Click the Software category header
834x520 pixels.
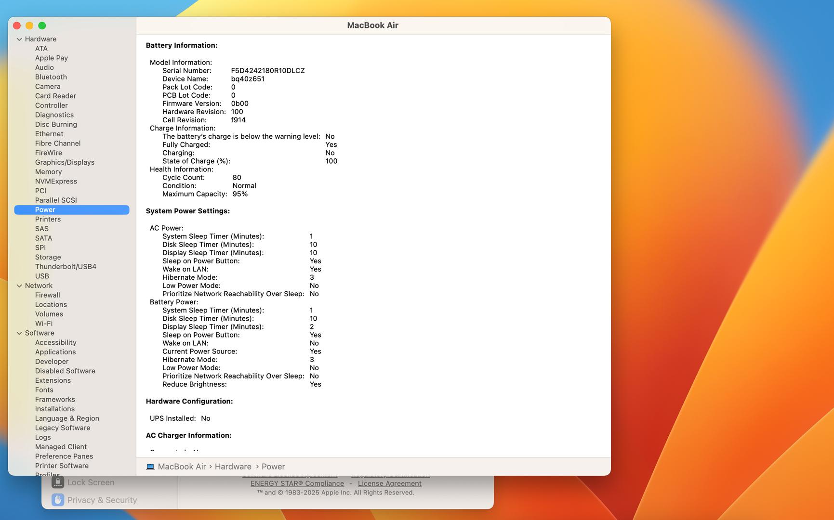[40, 333]
